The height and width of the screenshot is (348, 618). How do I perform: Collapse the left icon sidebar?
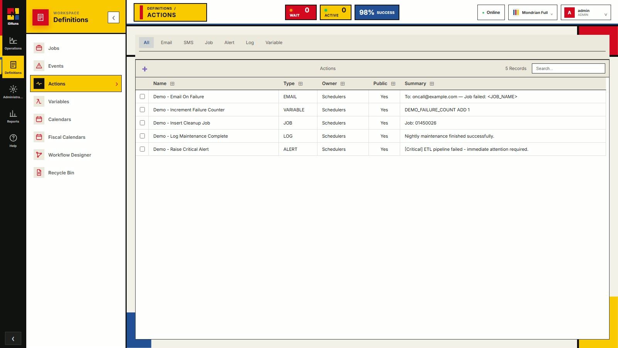[x=13, y=339]
